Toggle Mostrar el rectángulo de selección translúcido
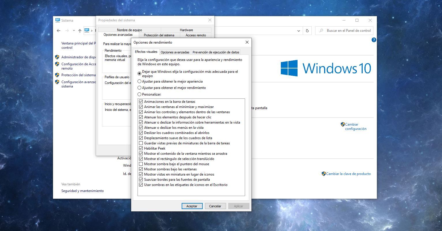 click(x=141, y=159)
